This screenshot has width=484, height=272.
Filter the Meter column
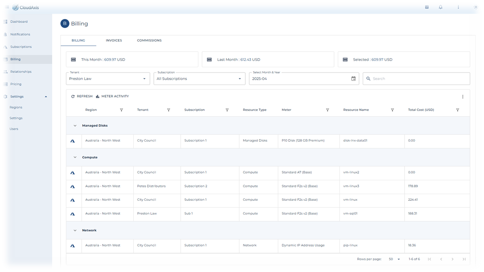click(x=327, y=110)
